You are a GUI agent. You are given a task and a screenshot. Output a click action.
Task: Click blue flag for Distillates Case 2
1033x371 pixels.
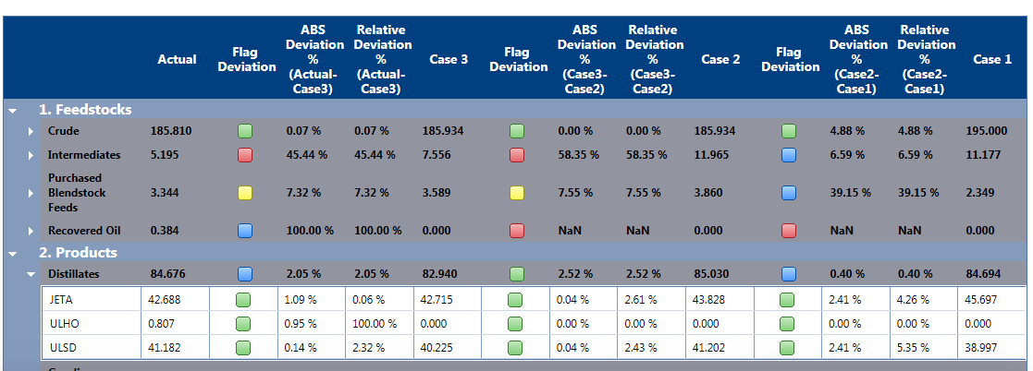pos(789,274)
